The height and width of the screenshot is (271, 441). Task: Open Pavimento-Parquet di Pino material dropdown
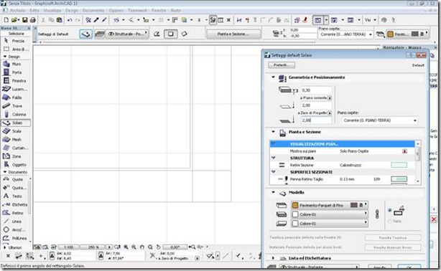(330, 205)
